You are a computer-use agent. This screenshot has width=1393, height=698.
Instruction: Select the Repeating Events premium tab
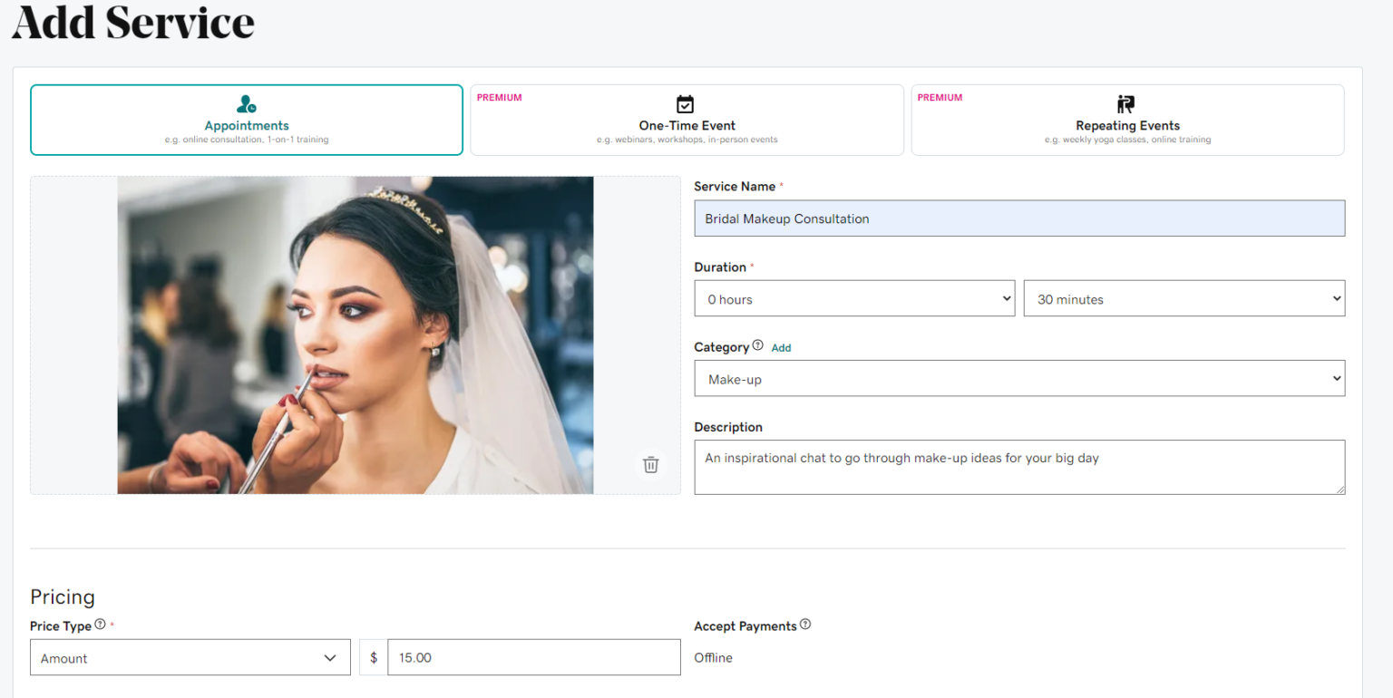(x=1126, y=121)
